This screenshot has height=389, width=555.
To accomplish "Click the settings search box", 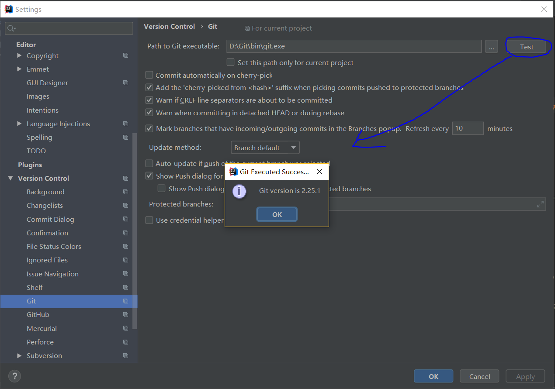I will tap(69, 28).
